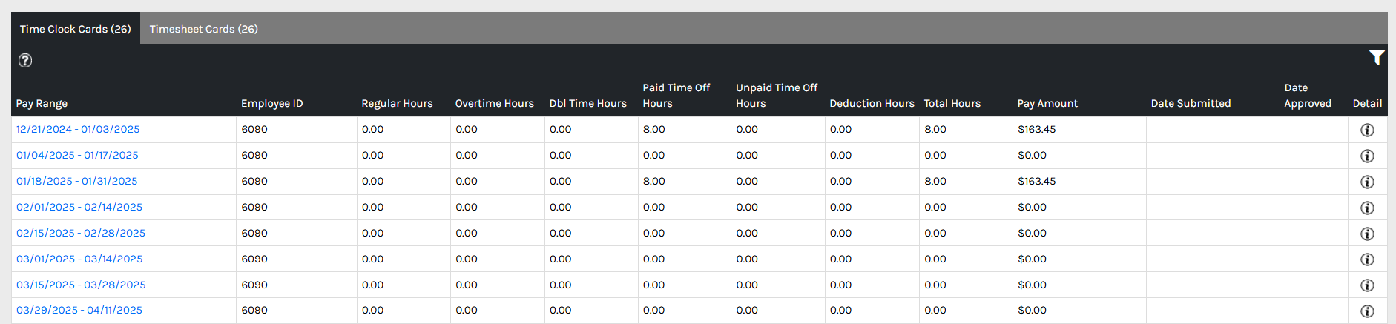Open detail info for 01/04/2025 - 01/17/2025 row
This screenshot has width=1396, height=324.
(x=1367, y=156)
